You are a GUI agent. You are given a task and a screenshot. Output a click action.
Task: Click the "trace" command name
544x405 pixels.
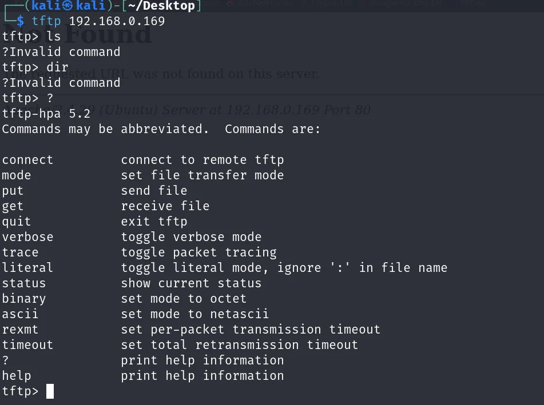(x=20, y=252)
